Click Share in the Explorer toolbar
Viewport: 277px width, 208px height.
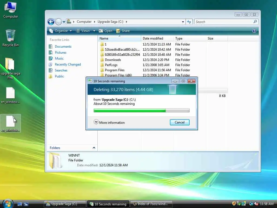[x=123, y=31]
